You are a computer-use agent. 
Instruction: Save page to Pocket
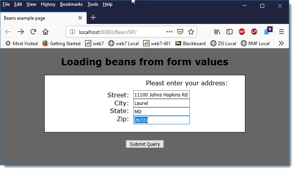coord(180,32)
